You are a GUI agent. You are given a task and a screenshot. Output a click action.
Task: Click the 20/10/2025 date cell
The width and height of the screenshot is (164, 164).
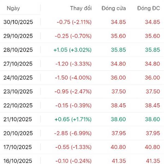click(18, 133)
